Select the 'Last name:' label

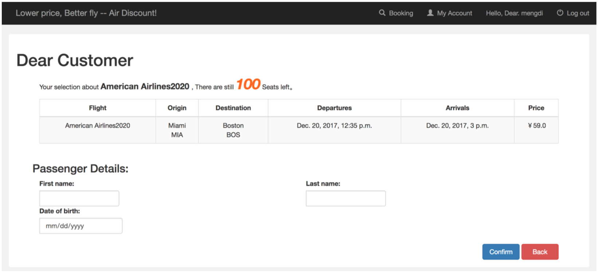[x=323, y=184]
